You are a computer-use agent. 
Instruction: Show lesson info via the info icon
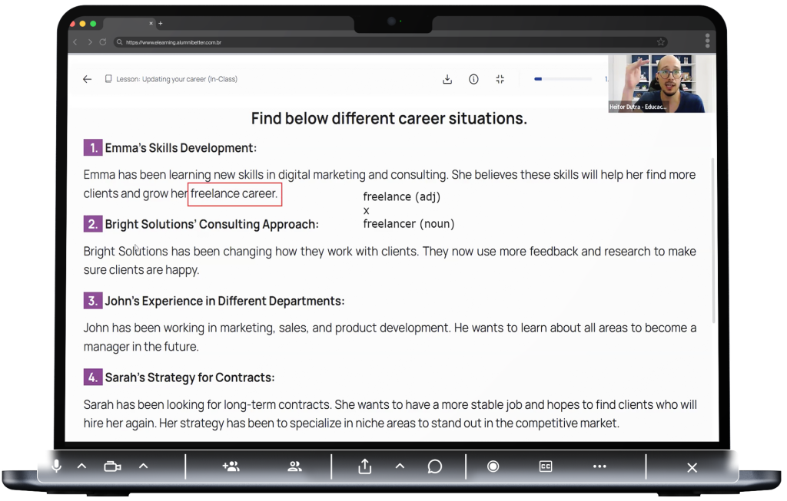pos(473,79)
